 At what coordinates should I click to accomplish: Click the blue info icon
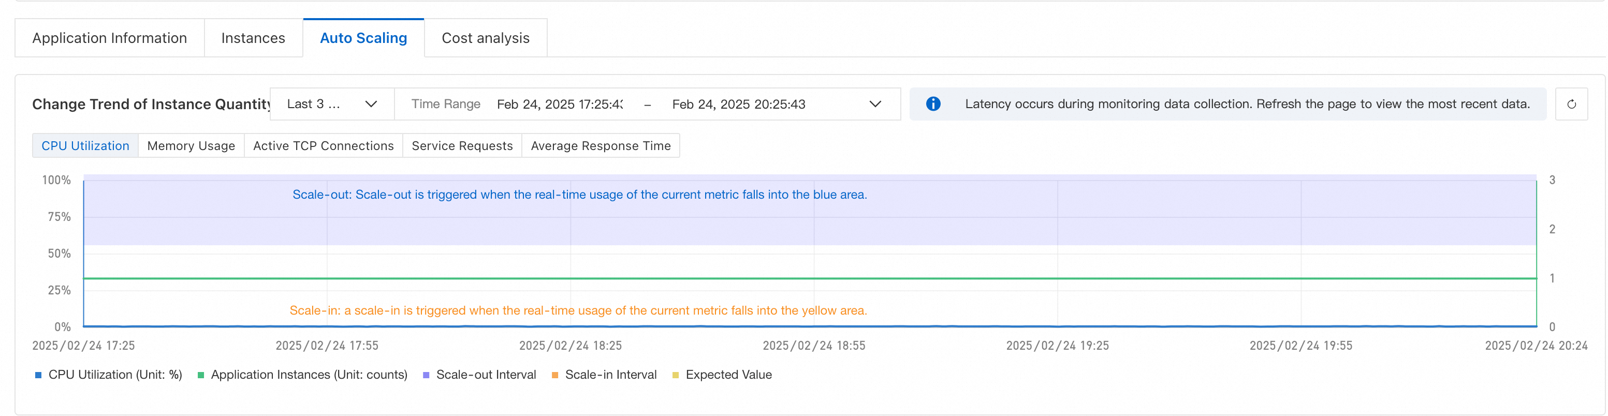pyautogui.click(x=932, y=104)
